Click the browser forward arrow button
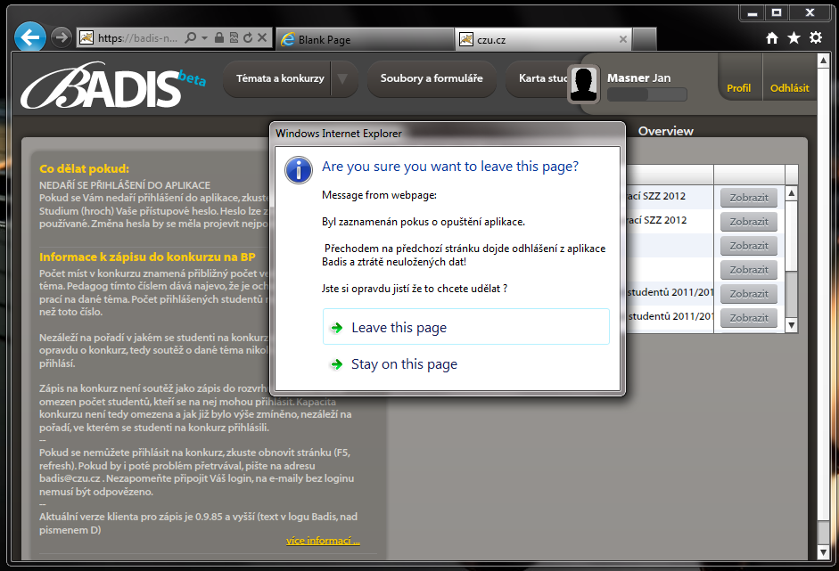 61,37
